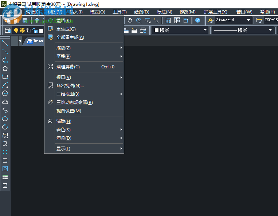
Task: Select the Spline tool
Action: pos(5,110)
